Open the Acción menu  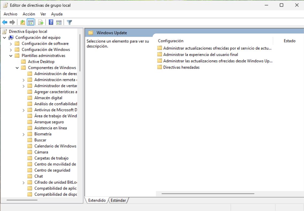(28, 14)
